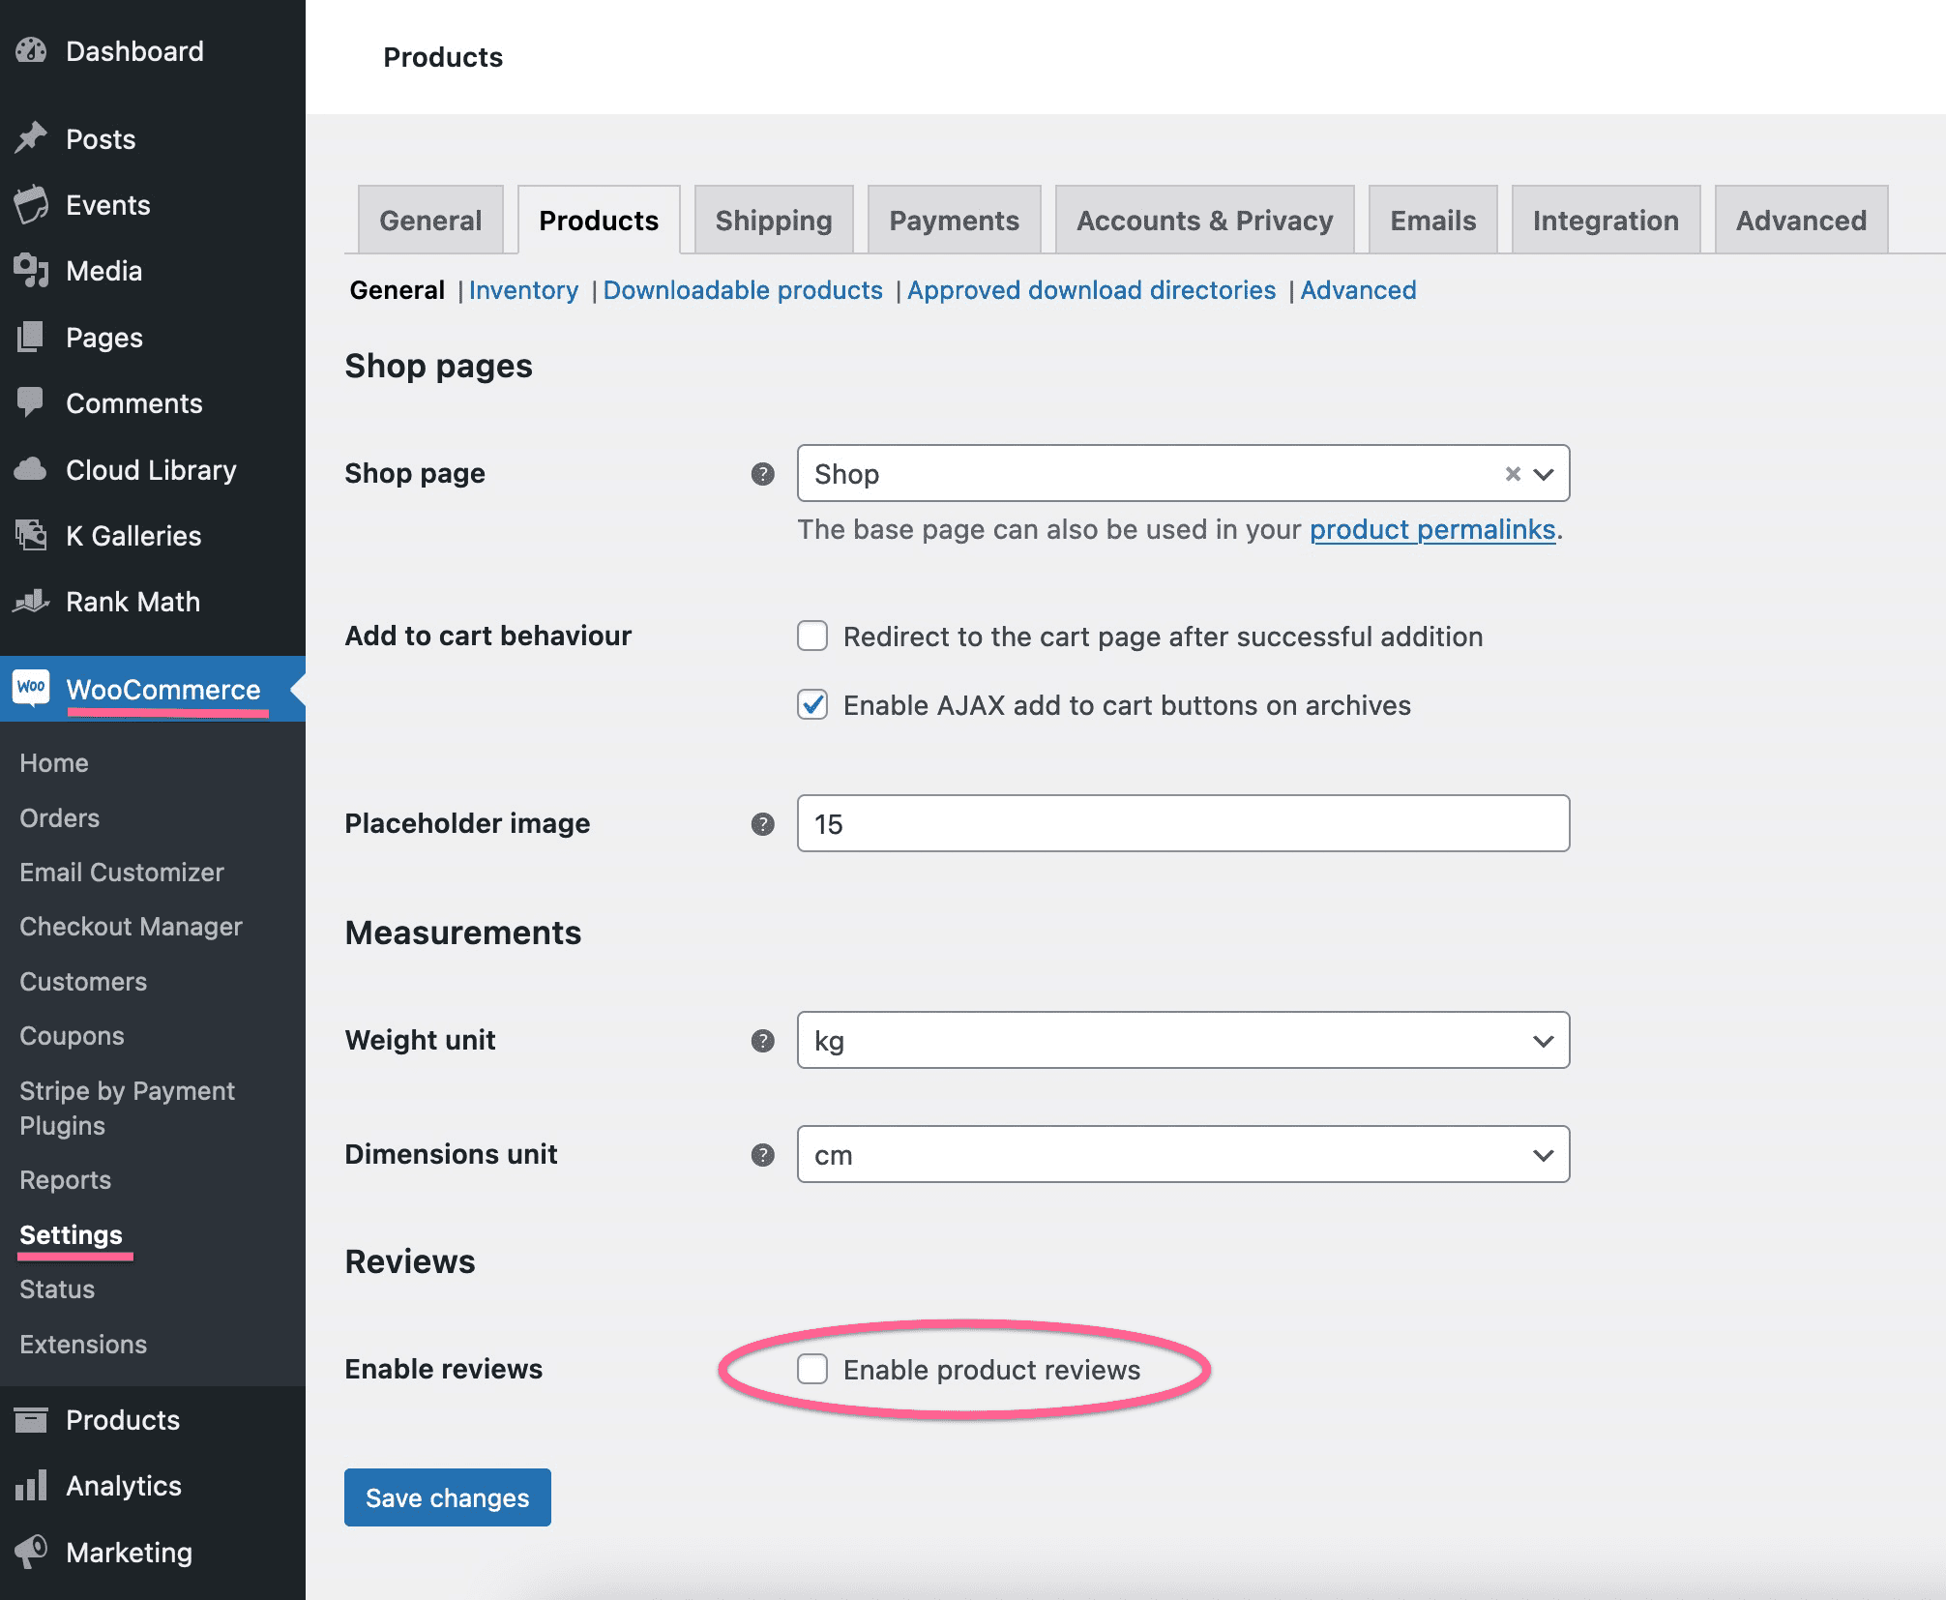This screenshot has width=1946, height=1600.
Task: Select the Settings submenu item
Action: point(71,1234)
